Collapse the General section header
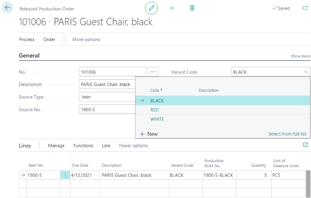 [x=29, y=56]
